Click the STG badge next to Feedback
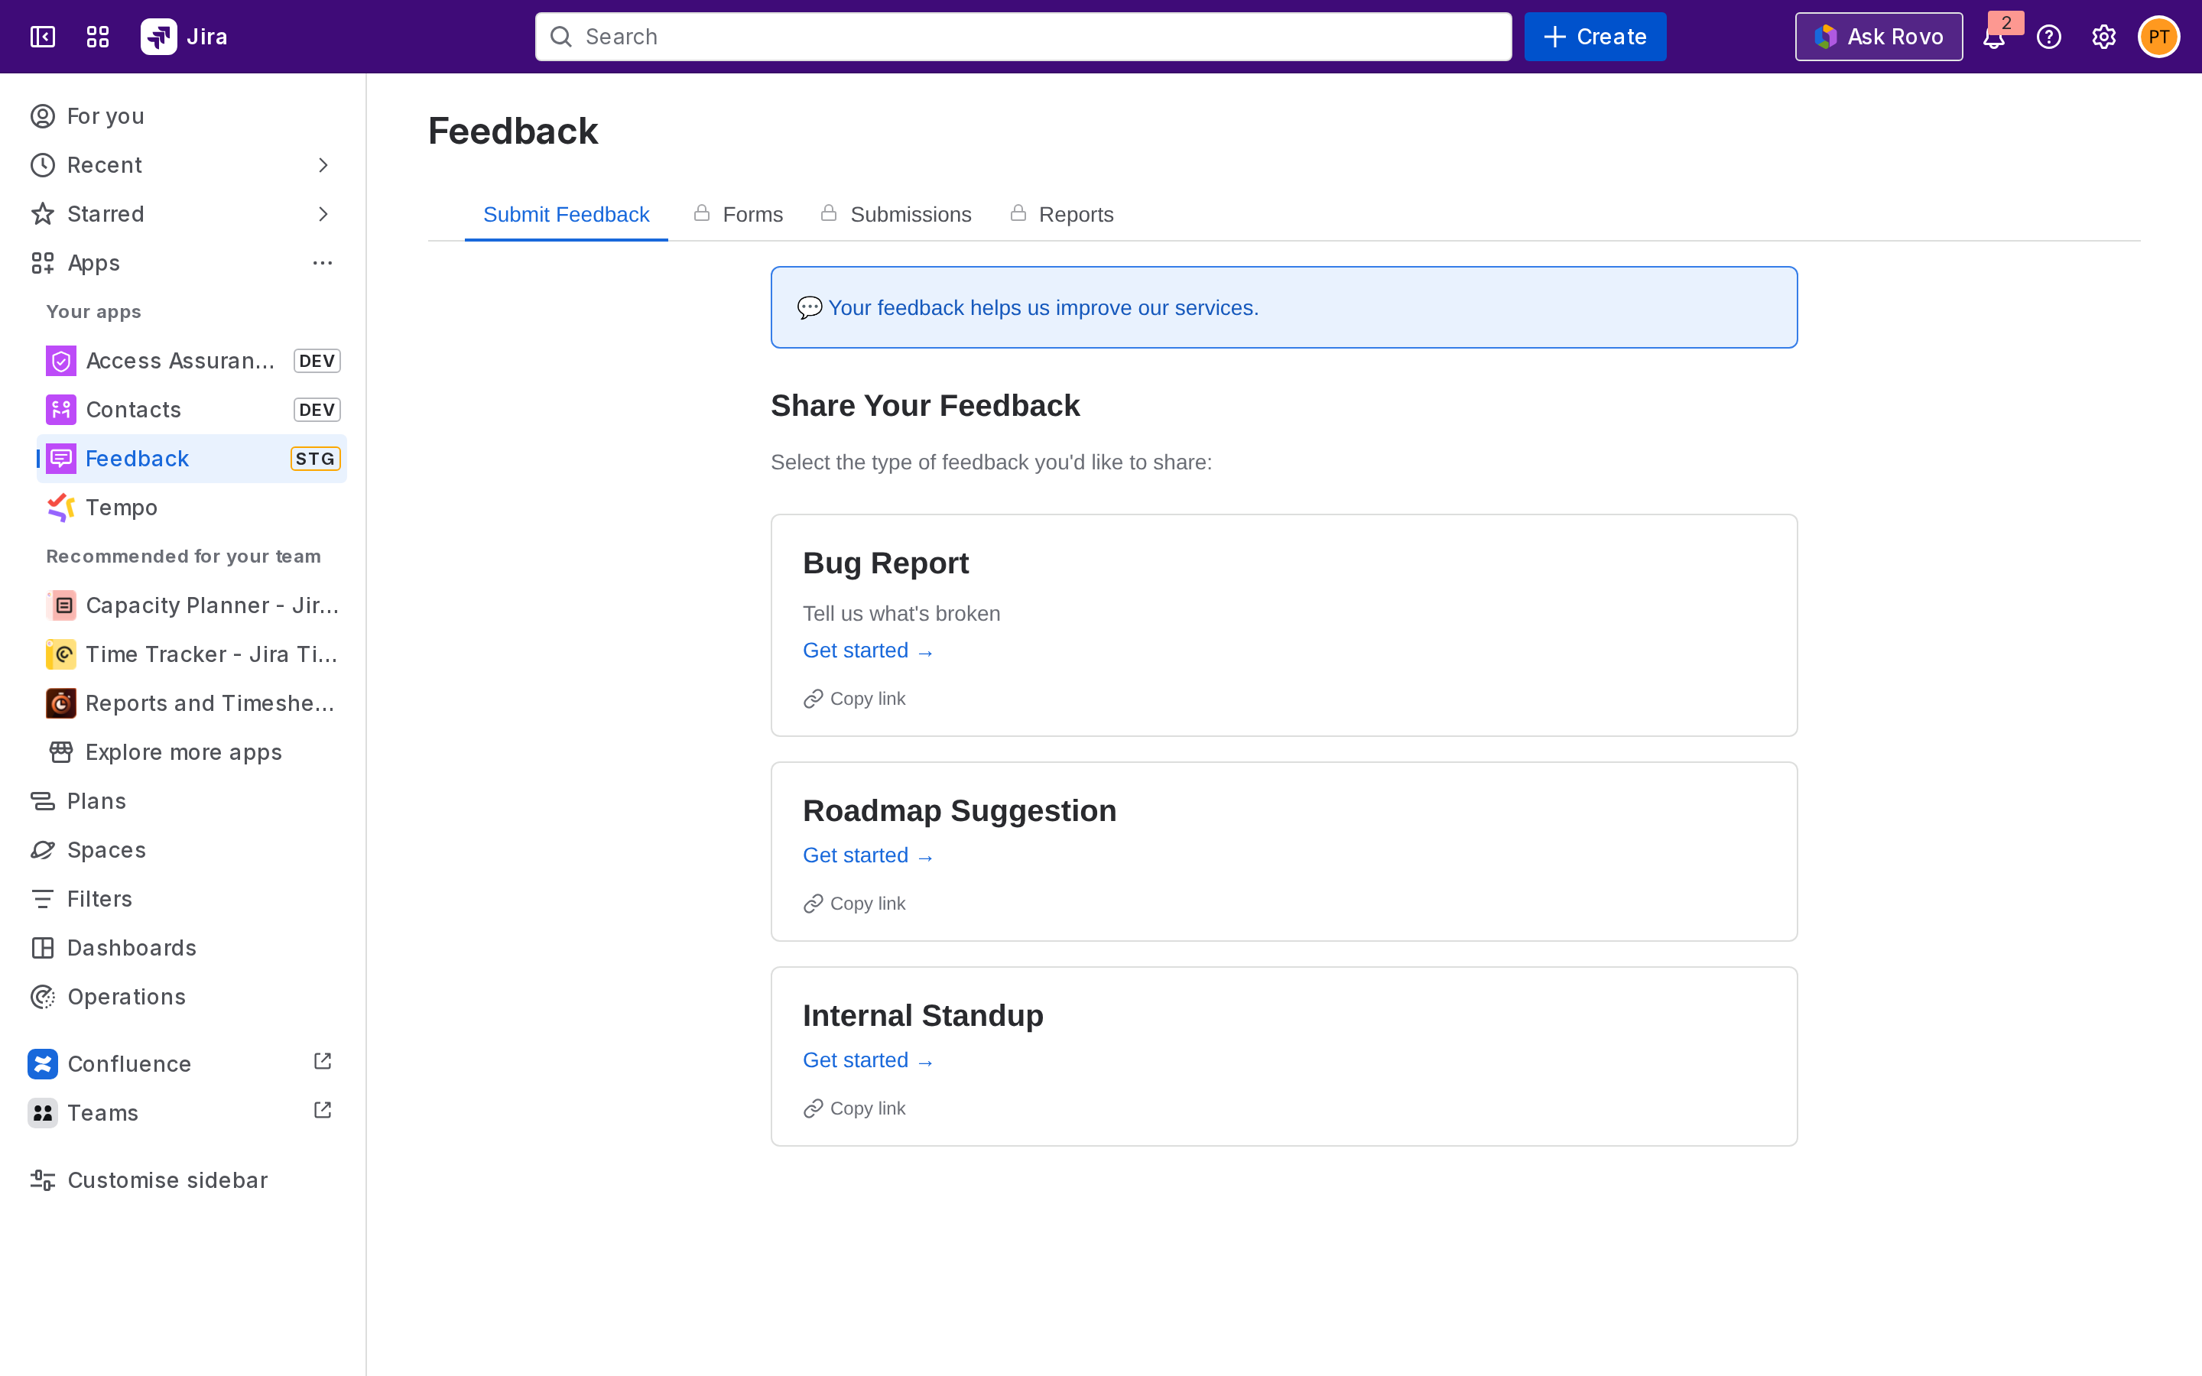The height and width of the screenshot is (1376, 2202). tap(315, 459)
